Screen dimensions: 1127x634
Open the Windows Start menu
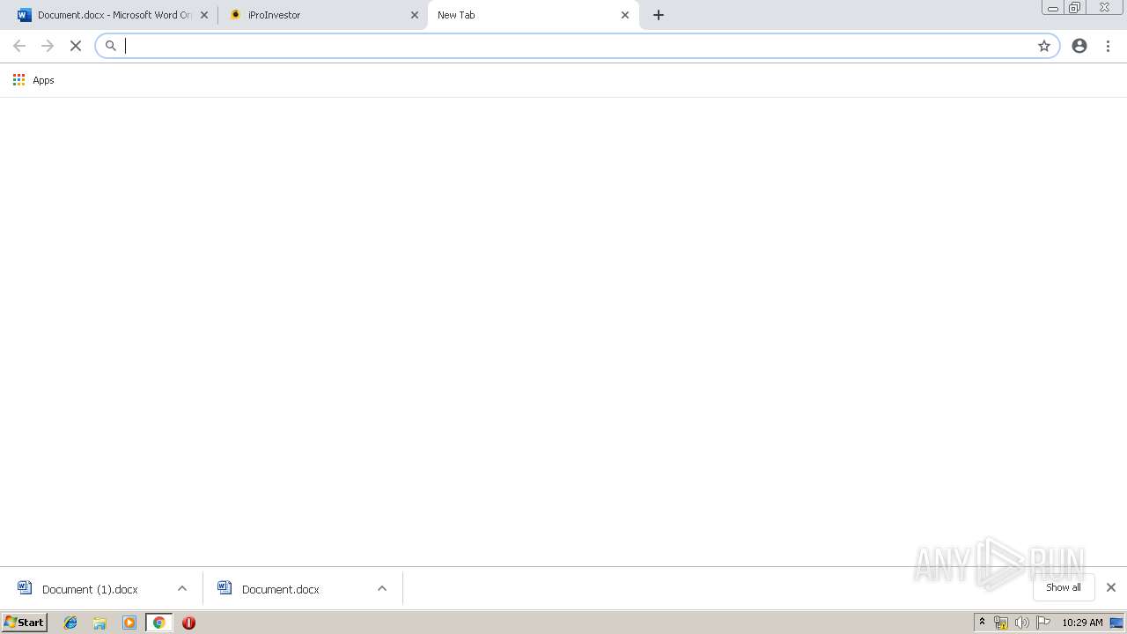click(24, 623)
